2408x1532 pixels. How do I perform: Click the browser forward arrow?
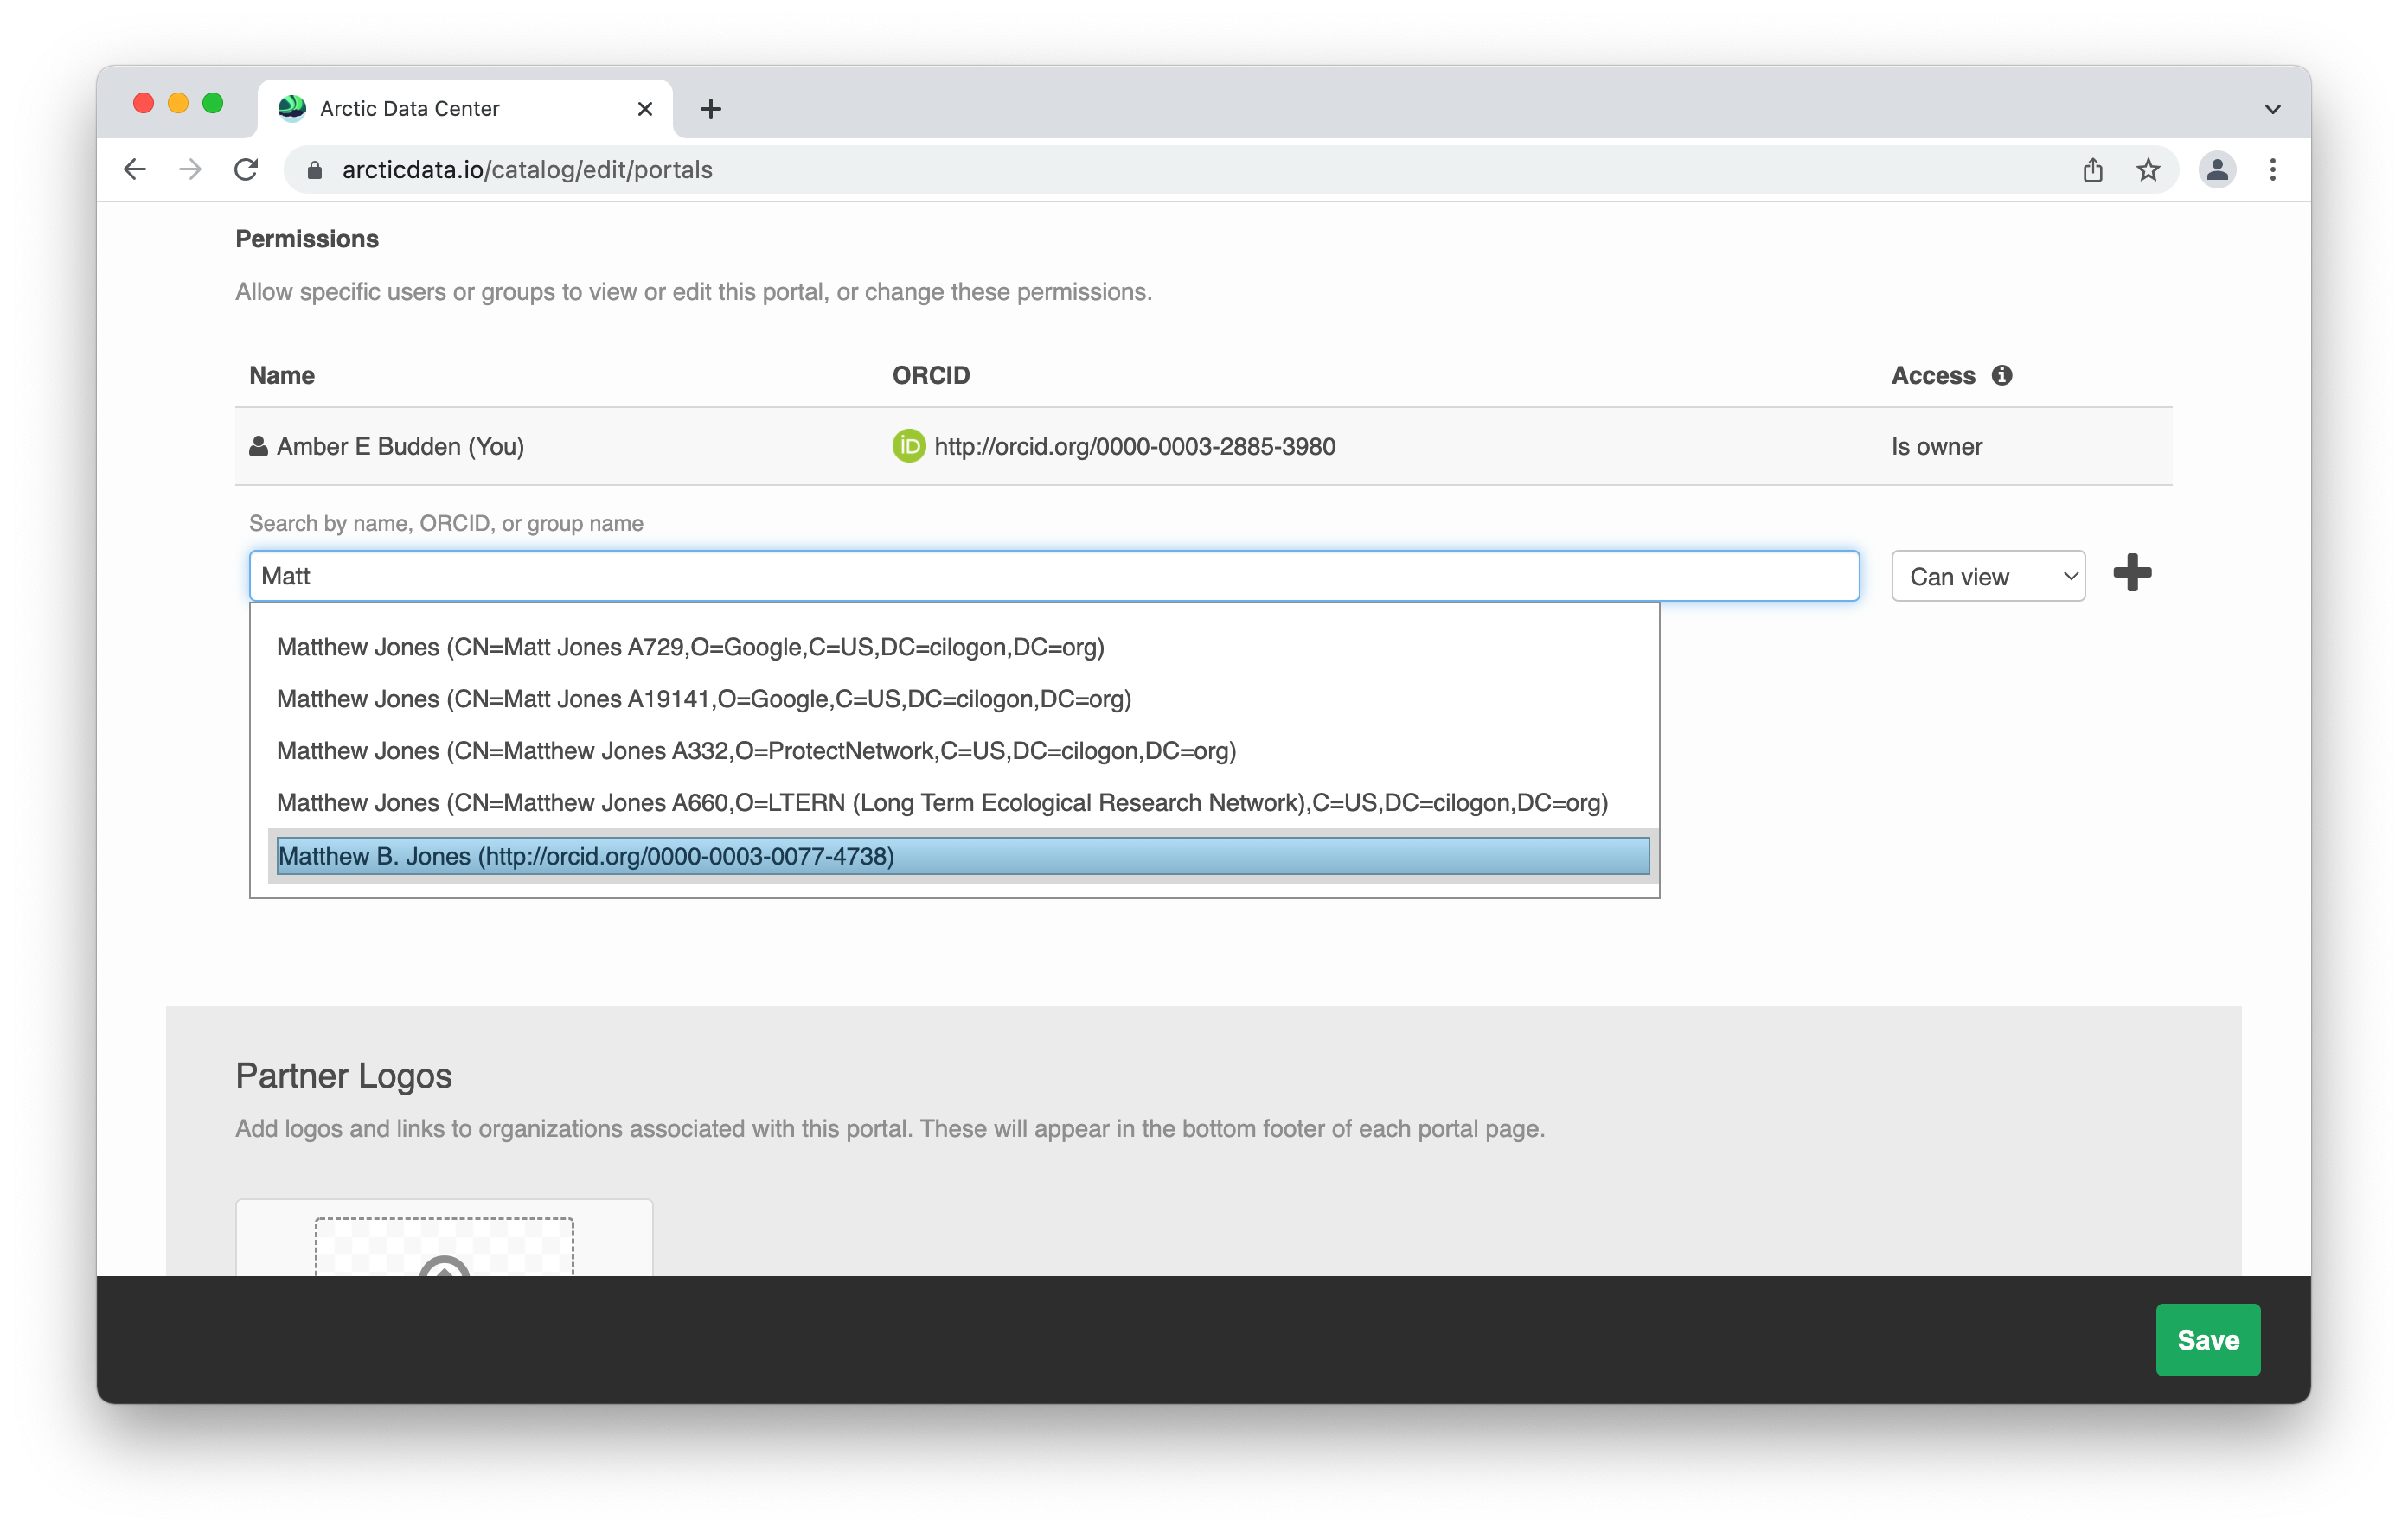190,170
